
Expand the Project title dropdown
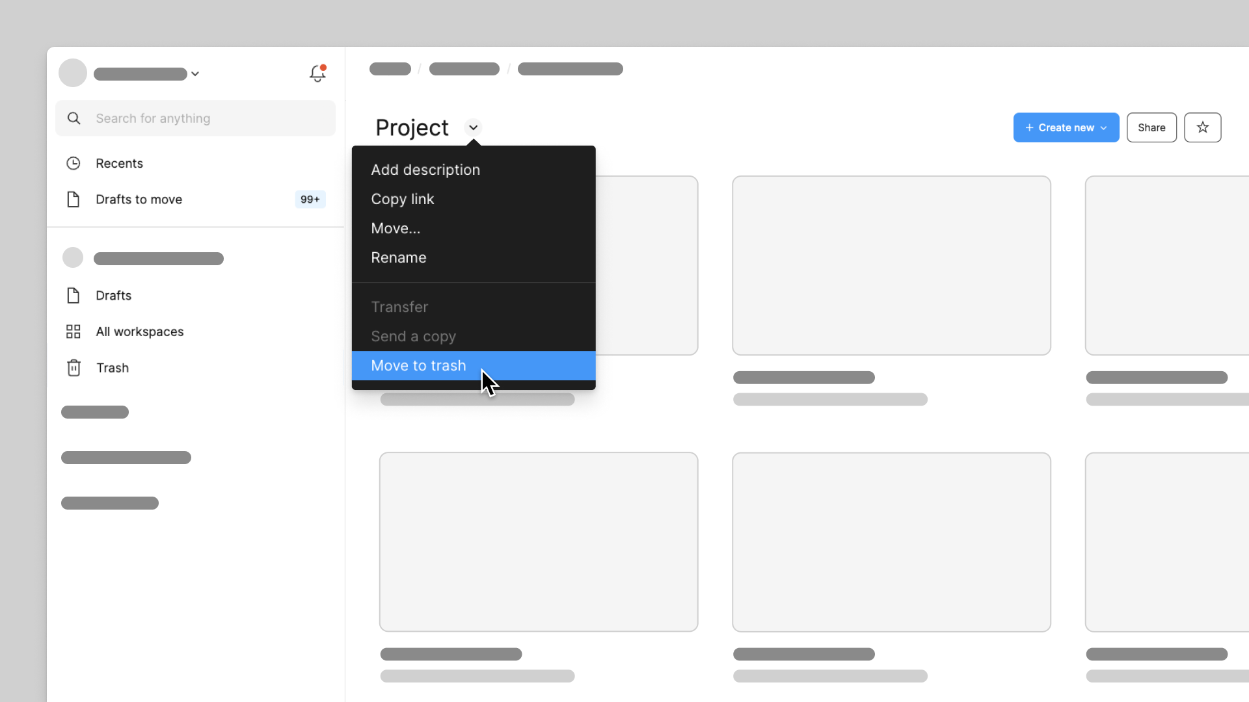472,127
